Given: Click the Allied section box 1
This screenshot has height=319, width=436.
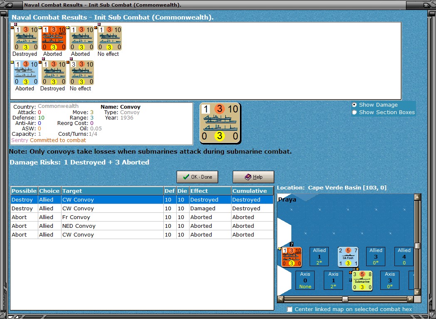Looking at the screenshot, I should coord(319,257).
